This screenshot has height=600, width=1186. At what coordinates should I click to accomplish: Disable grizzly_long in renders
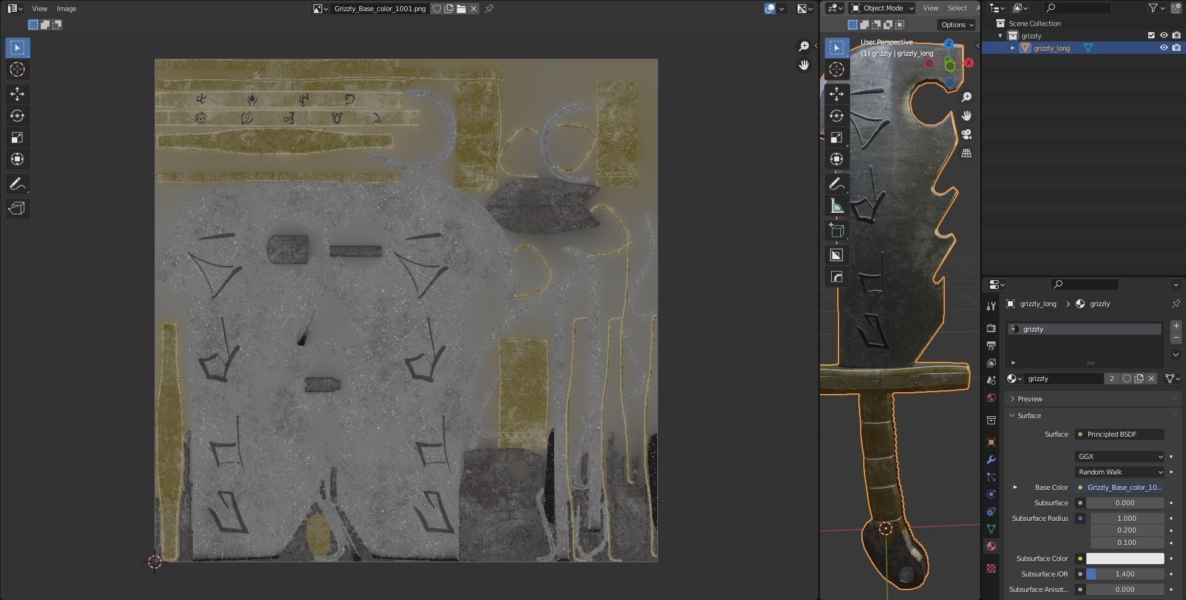[x=1176, y=48]
